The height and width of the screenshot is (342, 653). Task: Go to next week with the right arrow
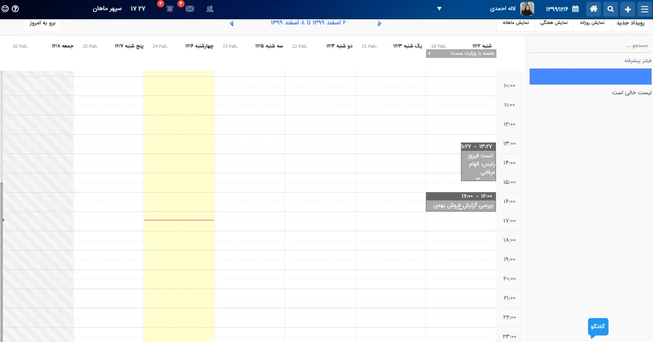click(379, 23)
